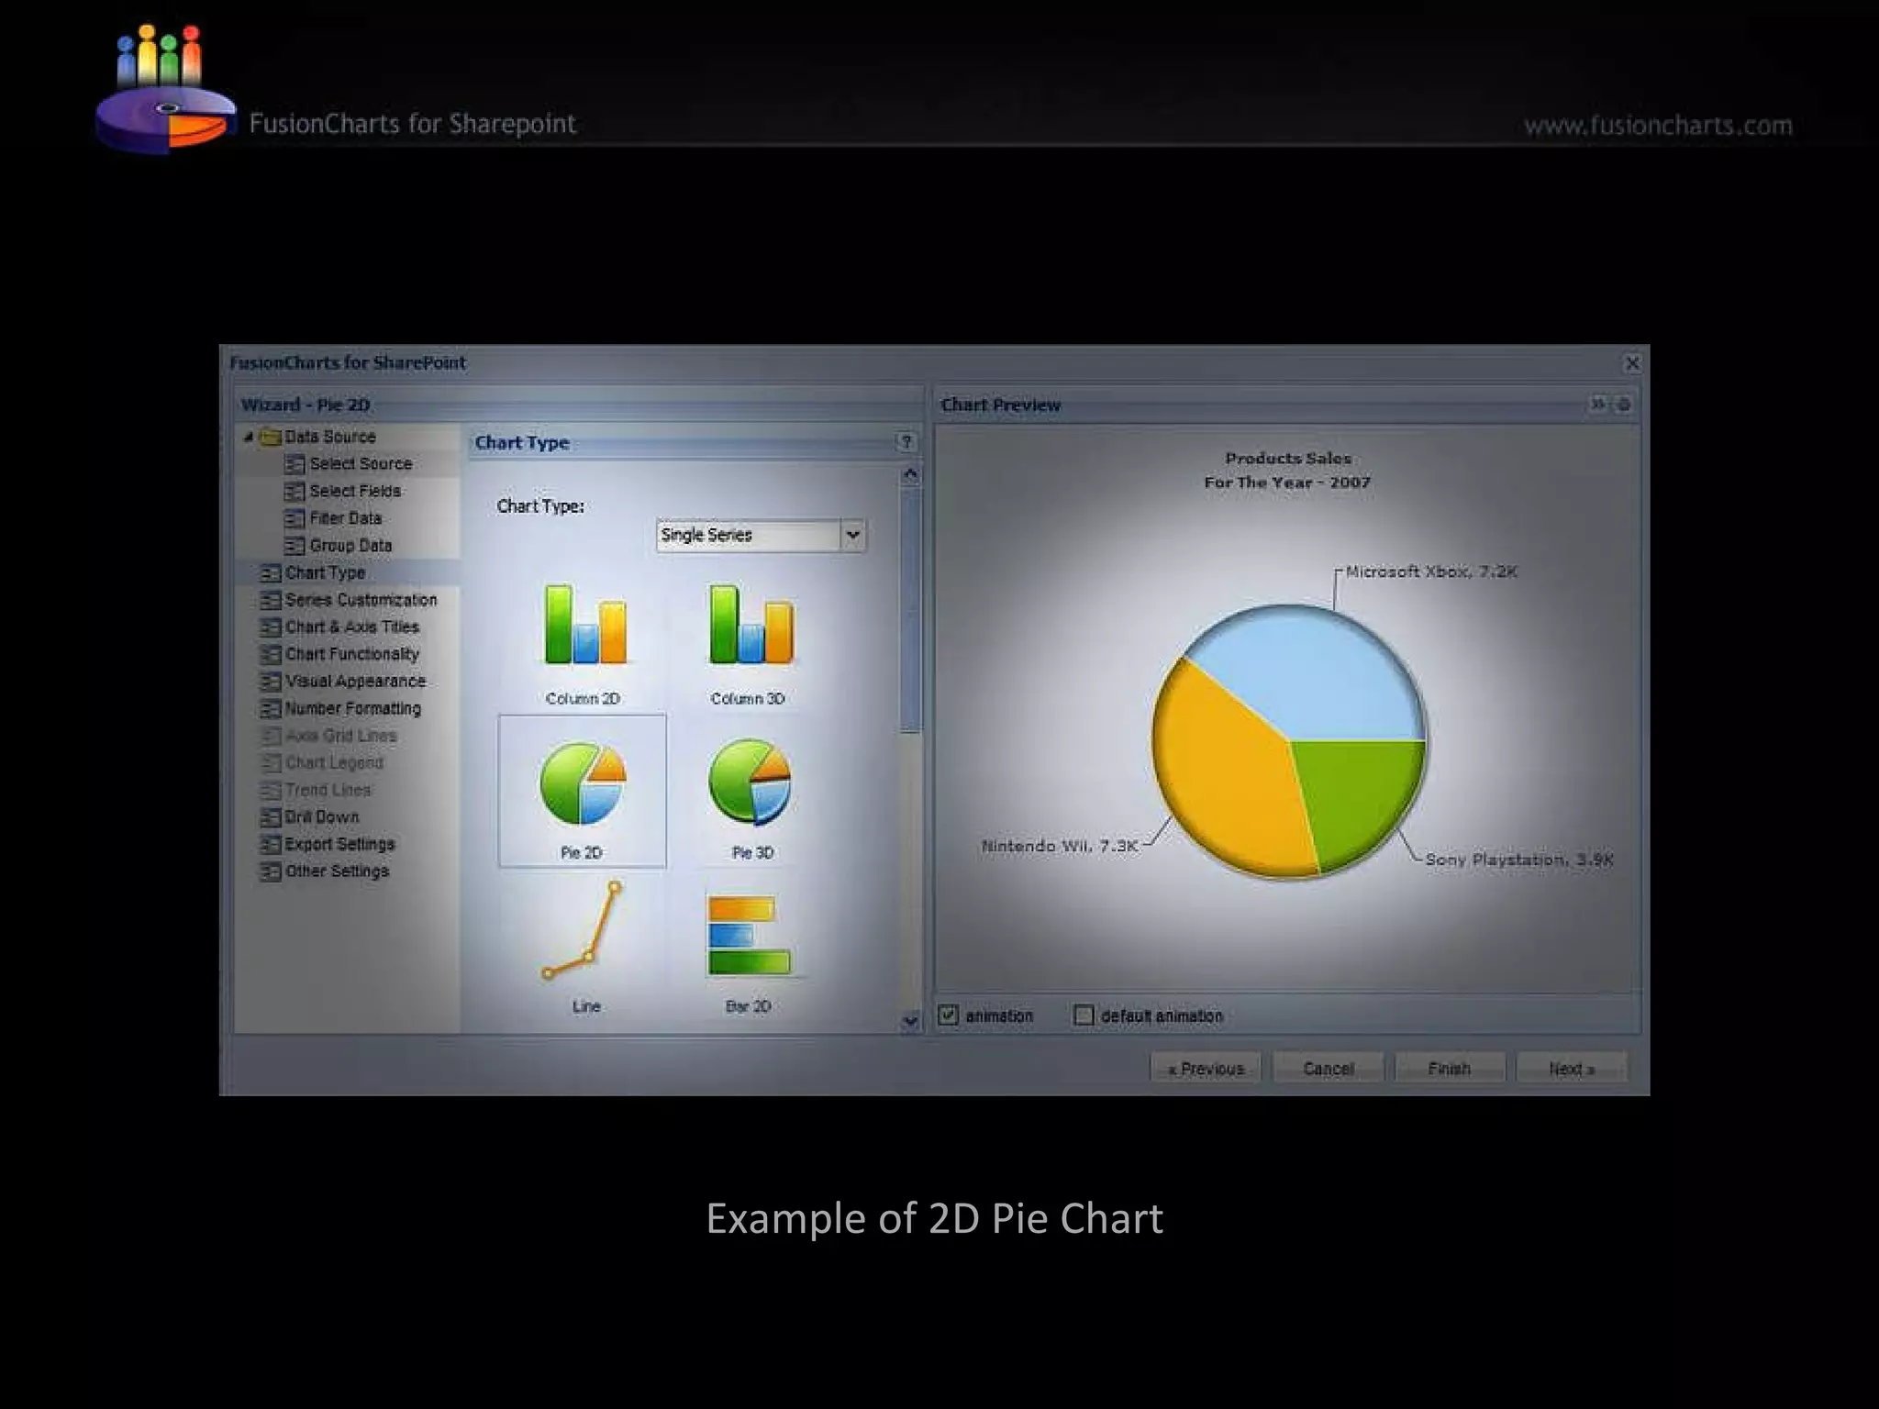Click scroll down arrow in chart list
The image size is (1879, 1409).
tap(910, 1020)
